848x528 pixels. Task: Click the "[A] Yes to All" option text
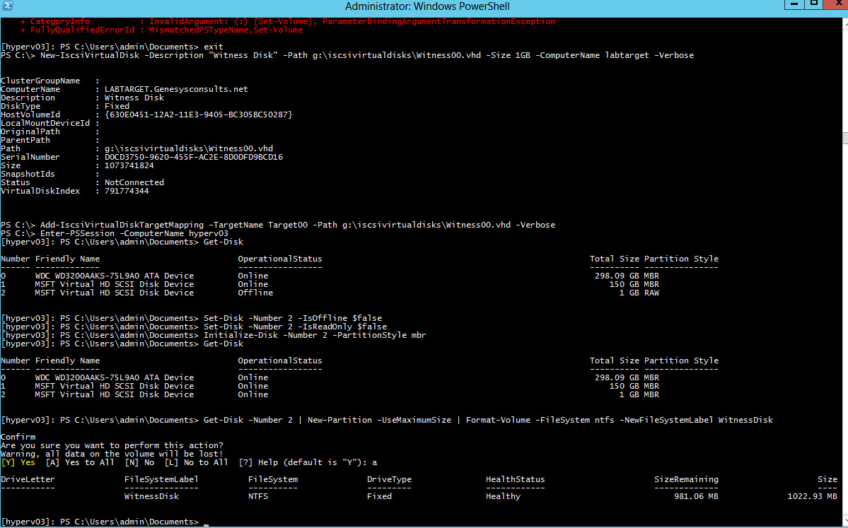pyautogui.click(x=73, y=462)
